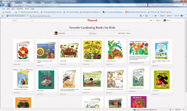Click the blue Help question mark icon
This screenshot has height=111, width=187.
pos(181,16)
